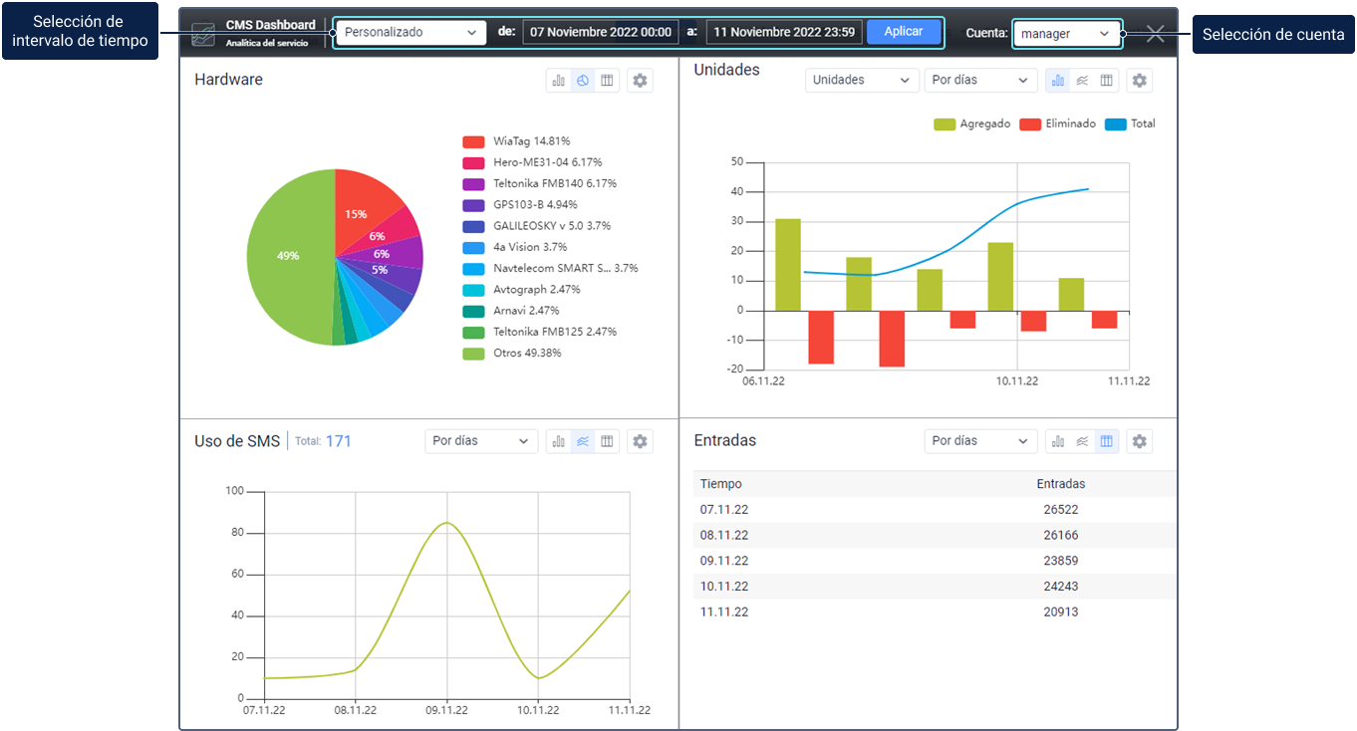Open Hardware panel gear settings
The width and height of the screenshot is (1357, 731).
[x=641, y=81]
